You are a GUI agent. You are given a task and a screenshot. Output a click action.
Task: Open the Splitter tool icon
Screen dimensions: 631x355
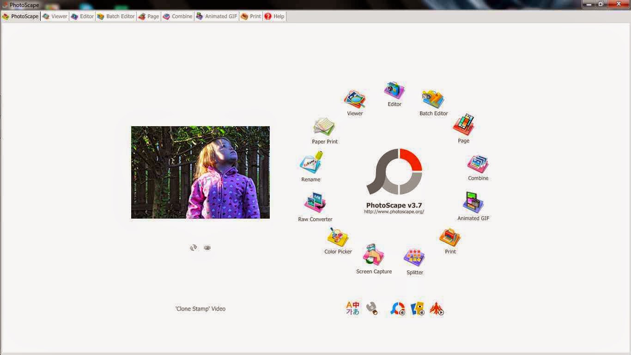[x=414, y=258]
